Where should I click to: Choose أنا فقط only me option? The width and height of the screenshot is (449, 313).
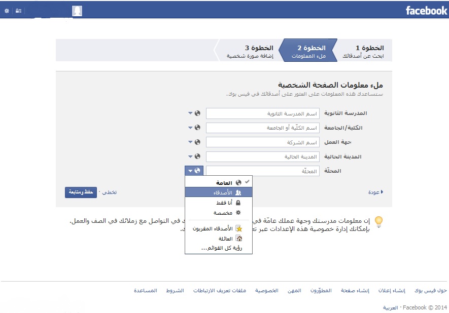[219, 203]
